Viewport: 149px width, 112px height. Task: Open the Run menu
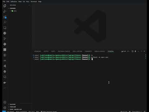(28, 2)
